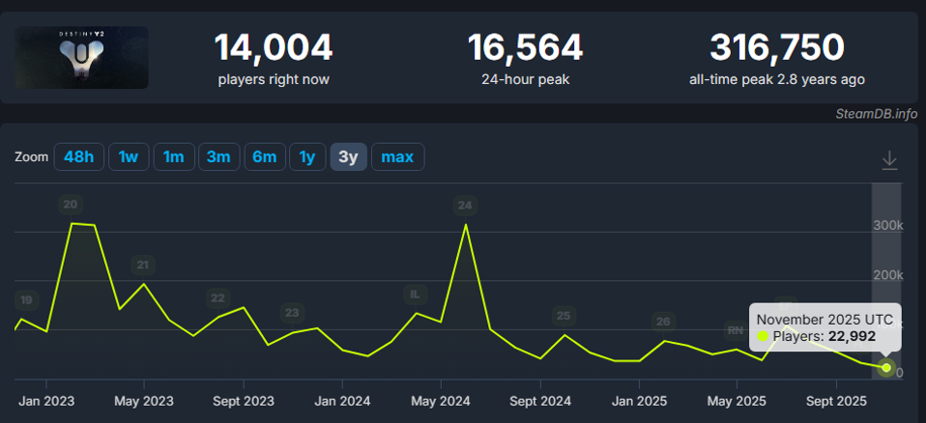Viewport: 926px width, 423px height.
Task: Select the RN event marker
Action: point(737,330)
